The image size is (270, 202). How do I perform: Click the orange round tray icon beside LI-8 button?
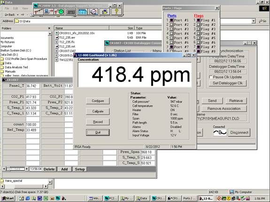coord(219,198)
